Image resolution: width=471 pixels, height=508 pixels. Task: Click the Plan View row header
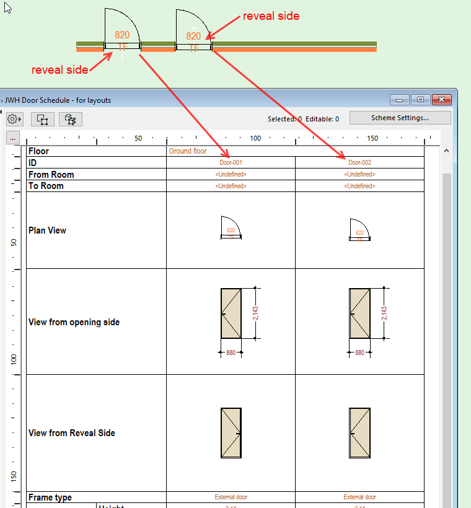click(96, 230)
